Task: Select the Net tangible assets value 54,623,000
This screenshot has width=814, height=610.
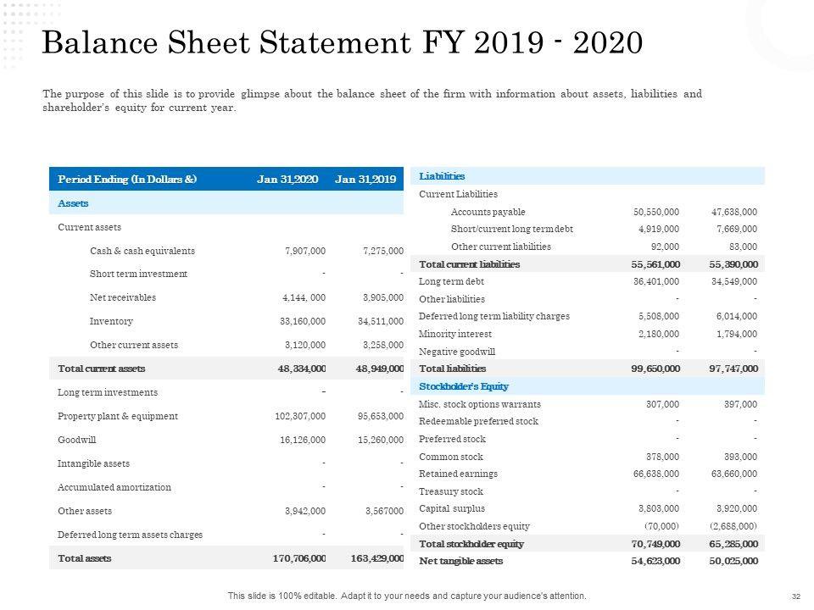Action: coord(655,561)
